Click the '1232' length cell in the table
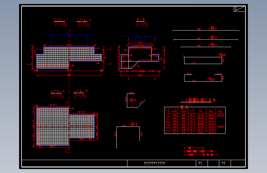 coord(184,130)
